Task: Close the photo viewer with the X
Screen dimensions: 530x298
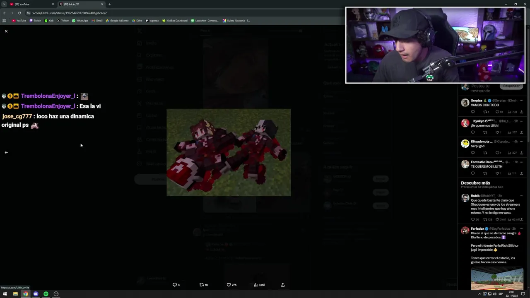Action: (6, 31)
